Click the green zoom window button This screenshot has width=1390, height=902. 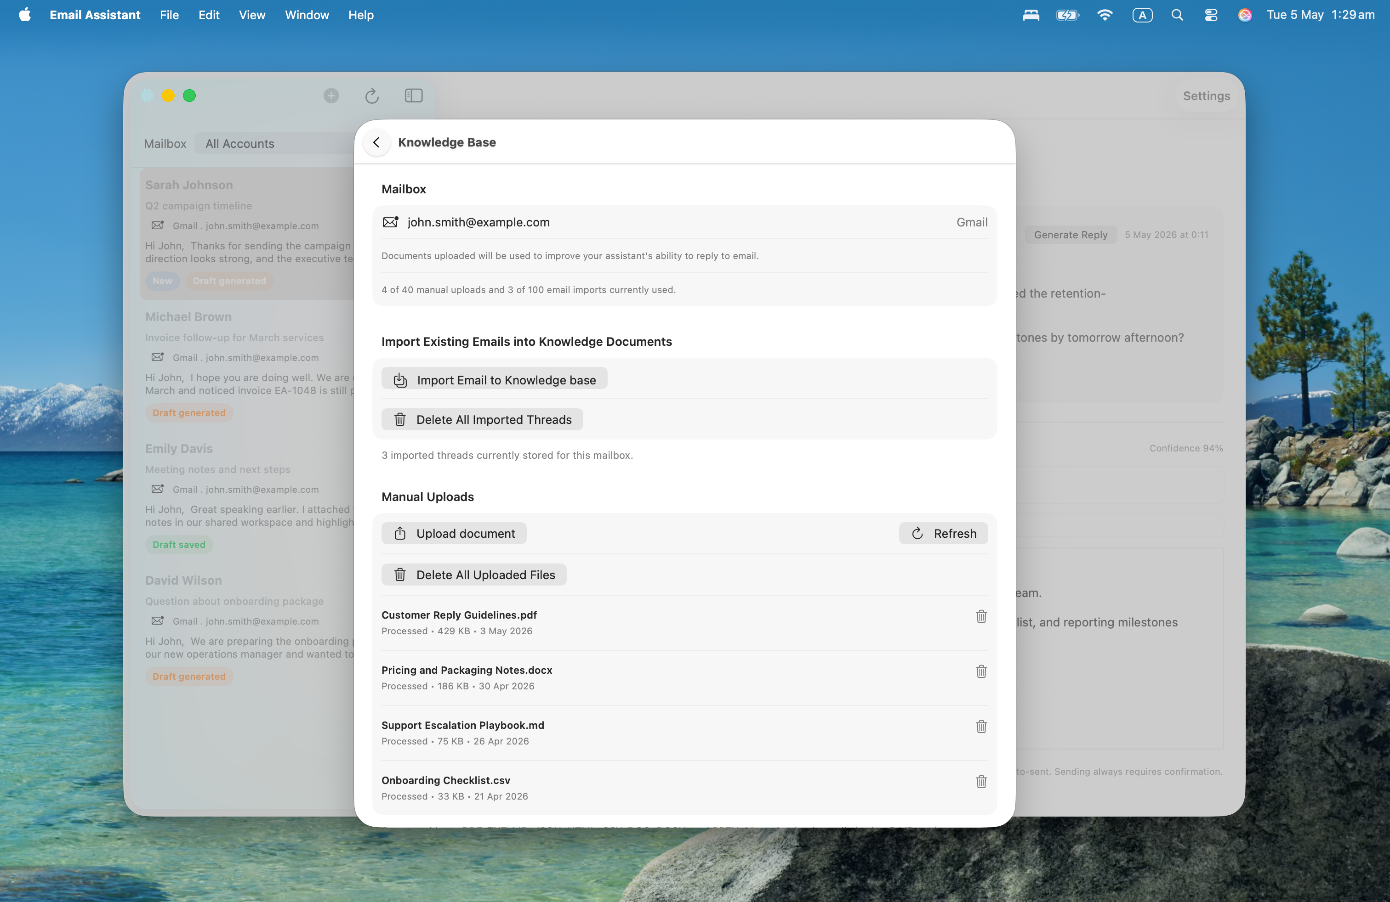189,96
